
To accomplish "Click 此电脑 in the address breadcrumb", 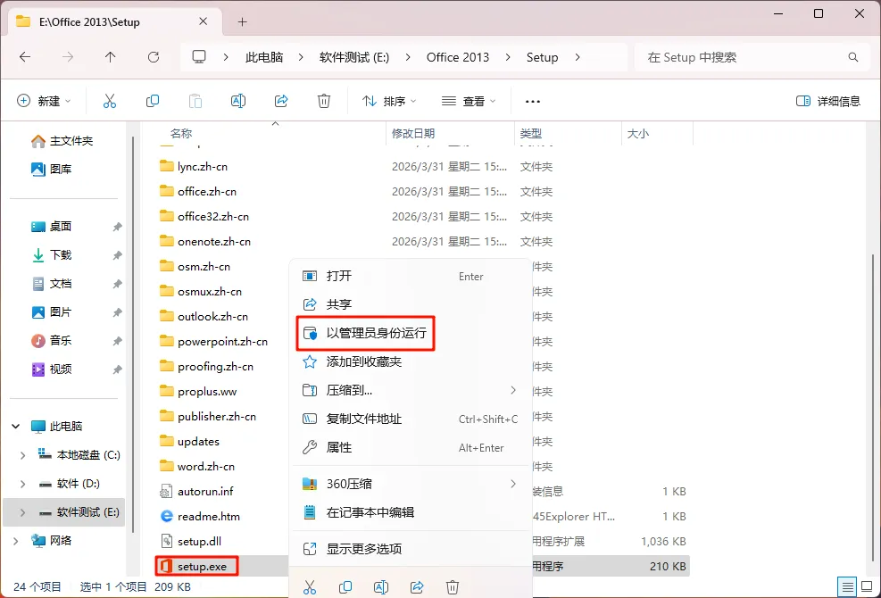I will point(264,57).
